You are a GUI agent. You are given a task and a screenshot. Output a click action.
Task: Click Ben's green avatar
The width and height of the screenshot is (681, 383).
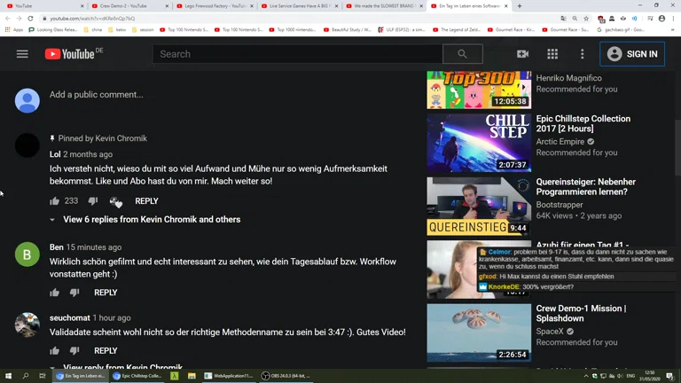tap(27, 254)
